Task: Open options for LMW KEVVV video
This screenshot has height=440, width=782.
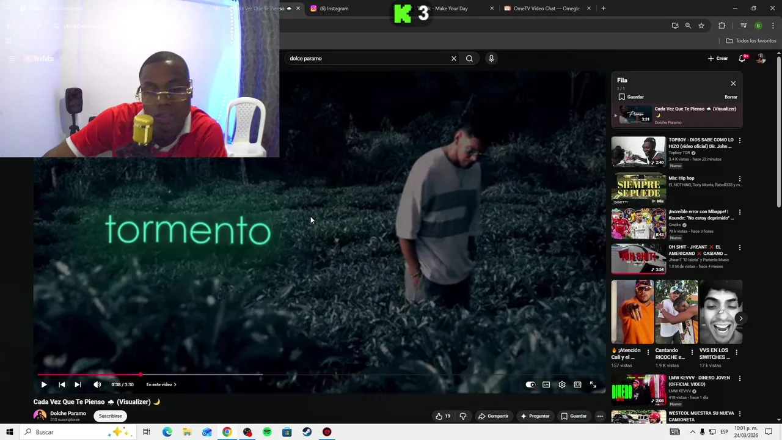Action: (740, 378)
